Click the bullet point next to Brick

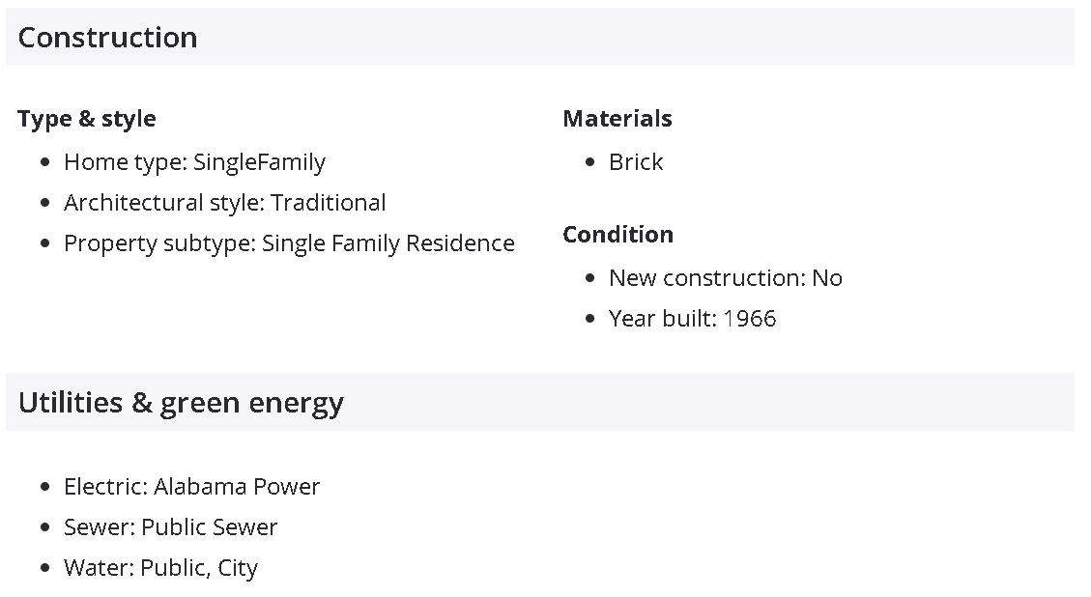[590, 163]
